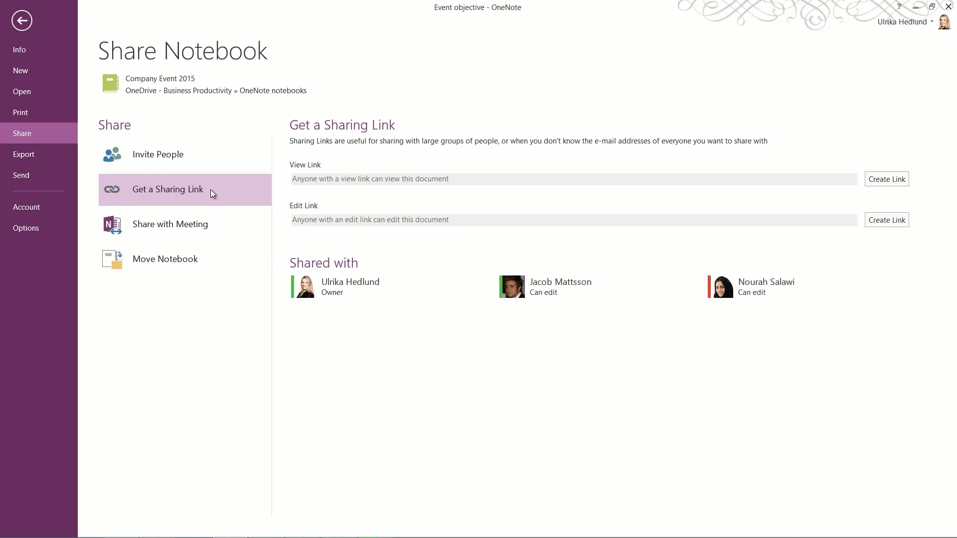Image resolution: width=957 pixels, height=538 pixels.
Task: Click the chain link sharing icon
Action: (112, 189)
